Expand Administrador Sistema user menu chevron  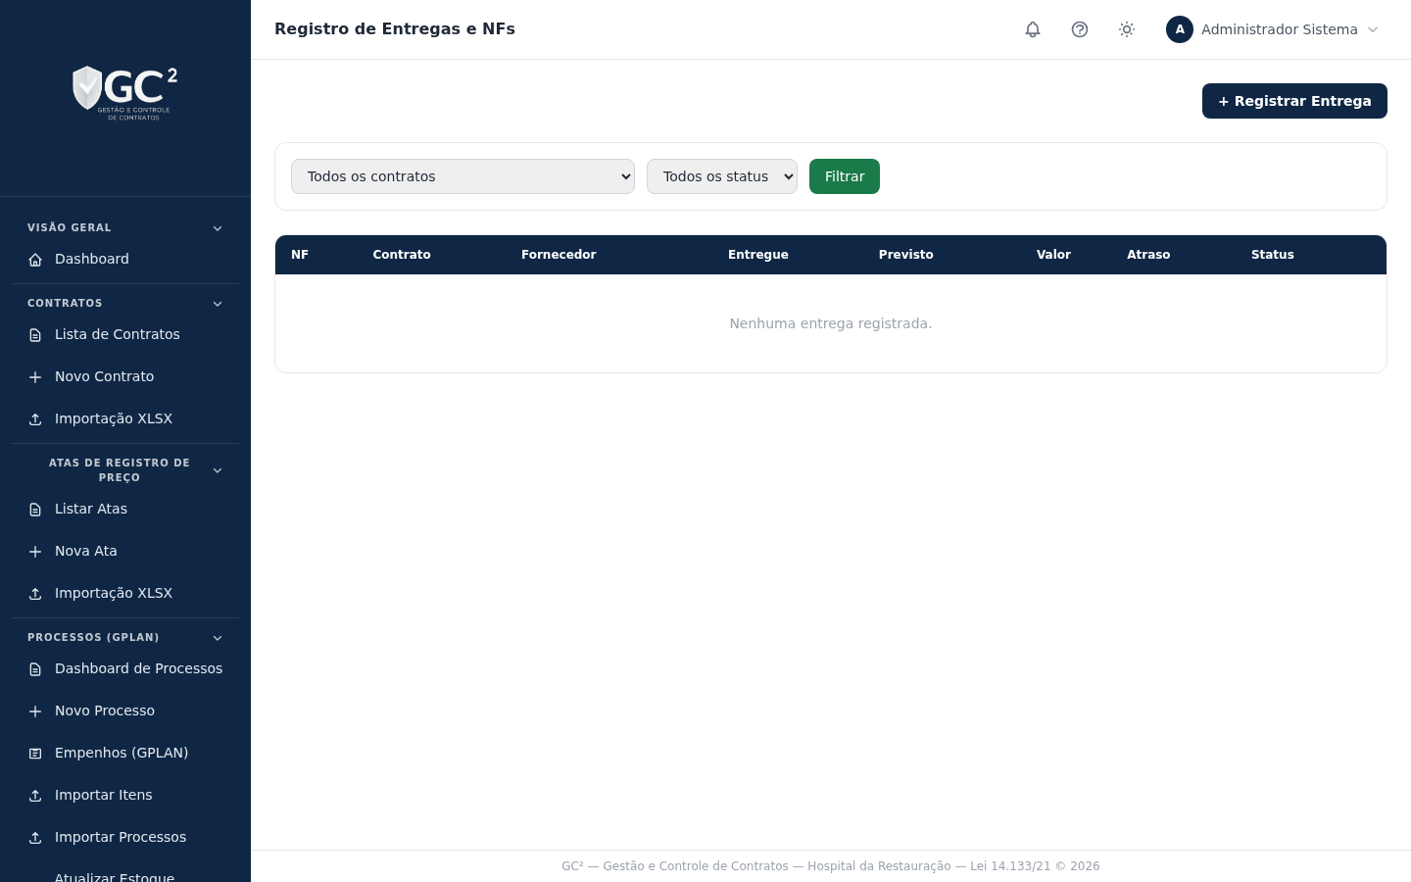click(x=1373, y=29)
